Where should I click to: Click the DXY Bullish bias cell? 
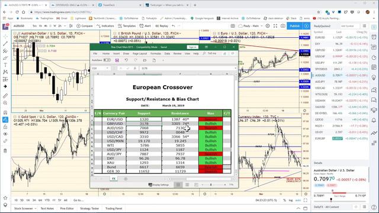click(x=211, y=159)
